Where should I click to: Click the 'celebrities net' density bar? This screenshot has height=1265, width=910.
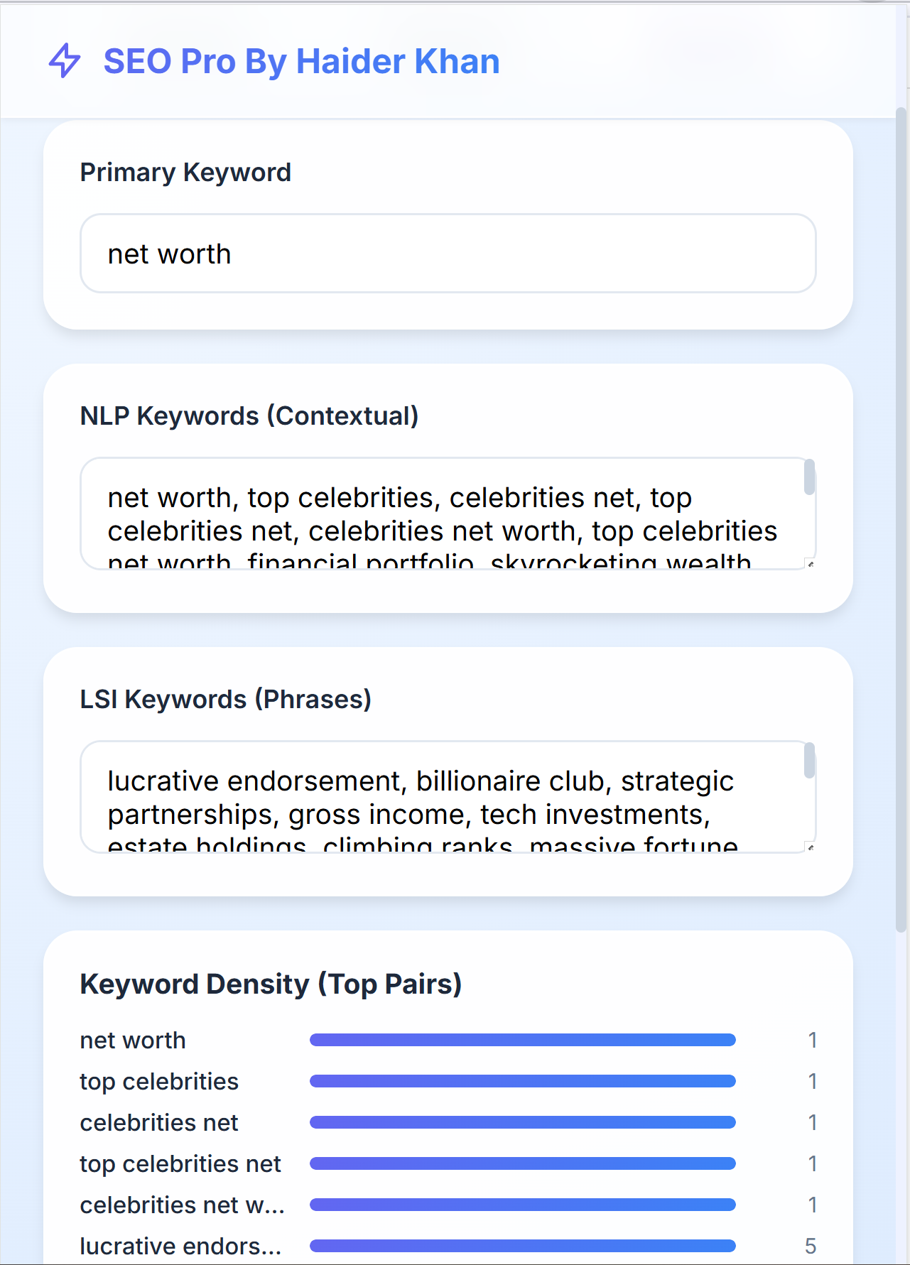click(522, 1123)
